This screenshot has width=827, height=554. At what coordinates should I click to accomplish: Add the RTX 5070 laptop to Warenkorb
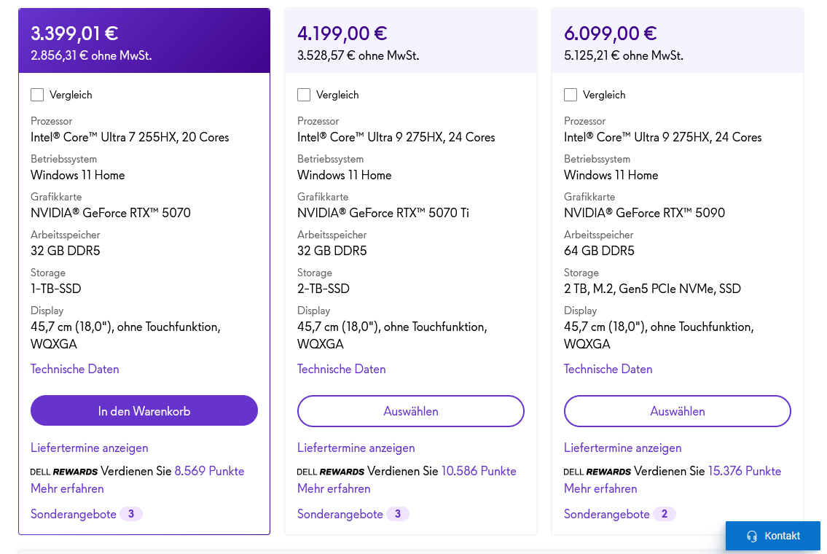click(144, 411)
